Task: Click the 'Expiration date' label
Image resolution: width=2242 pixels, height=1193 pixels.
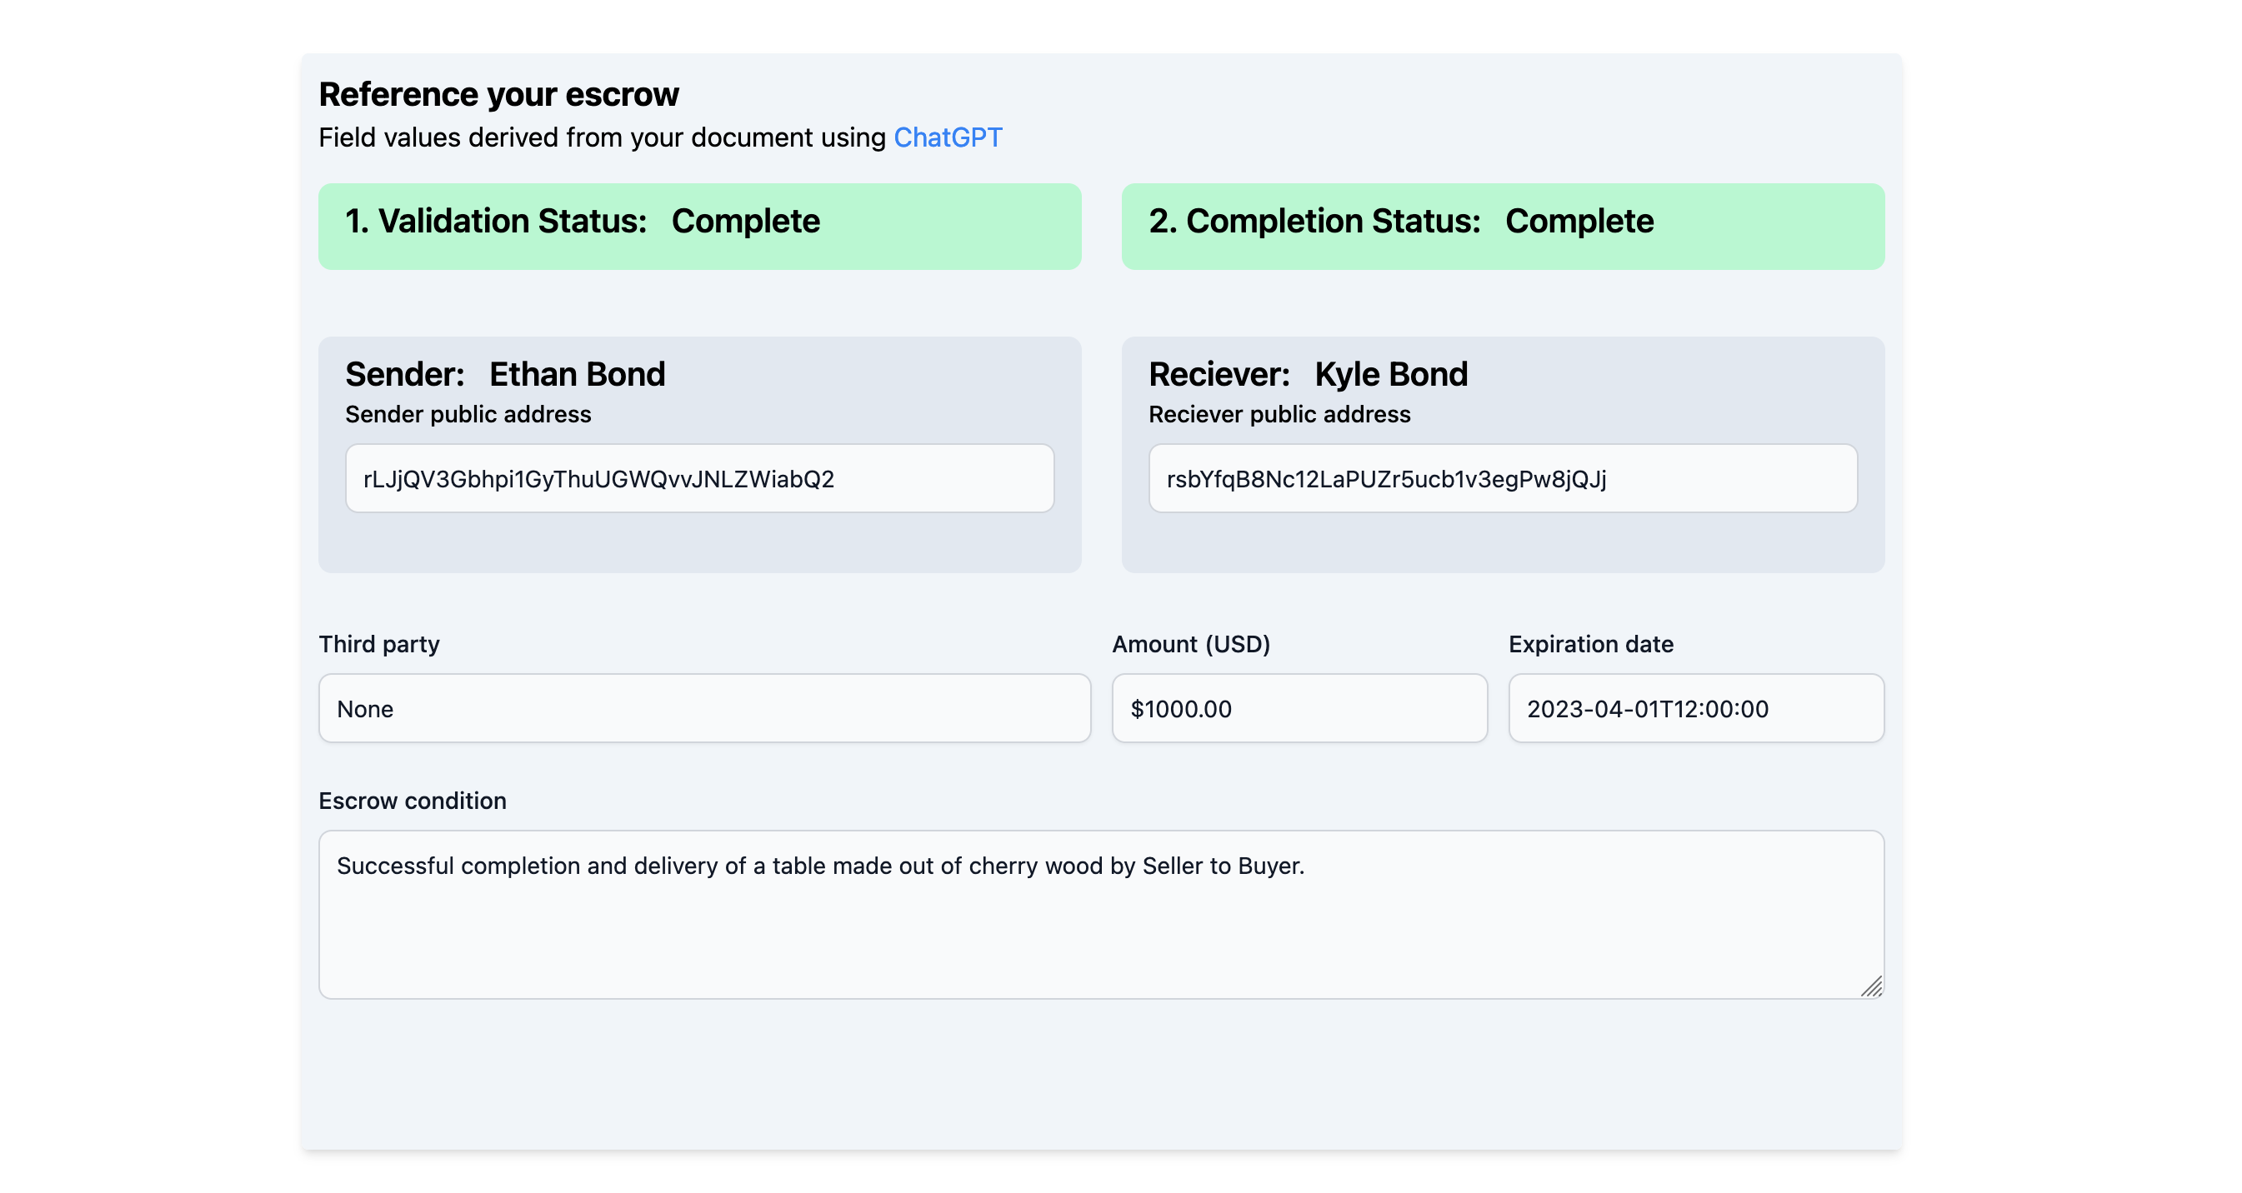Action: 1590,644
